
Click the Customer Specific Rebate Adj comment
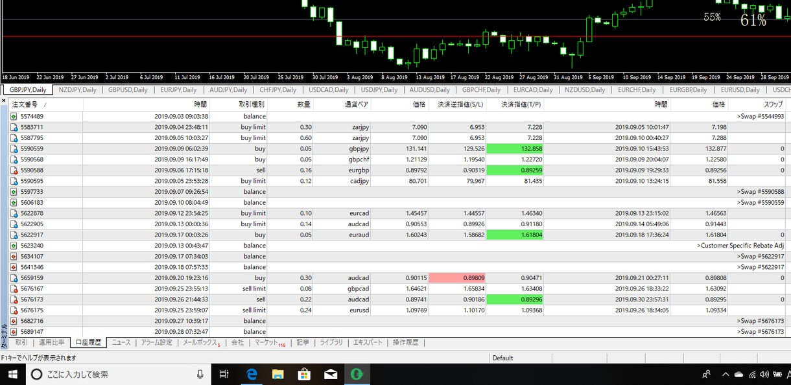coord(740,245)
